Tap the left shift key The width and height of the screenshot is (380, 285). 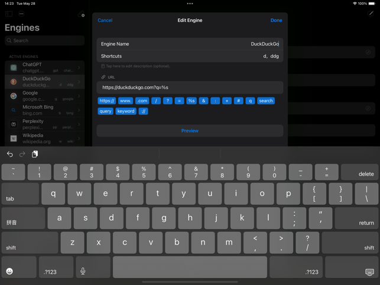[x=30, y=242]
